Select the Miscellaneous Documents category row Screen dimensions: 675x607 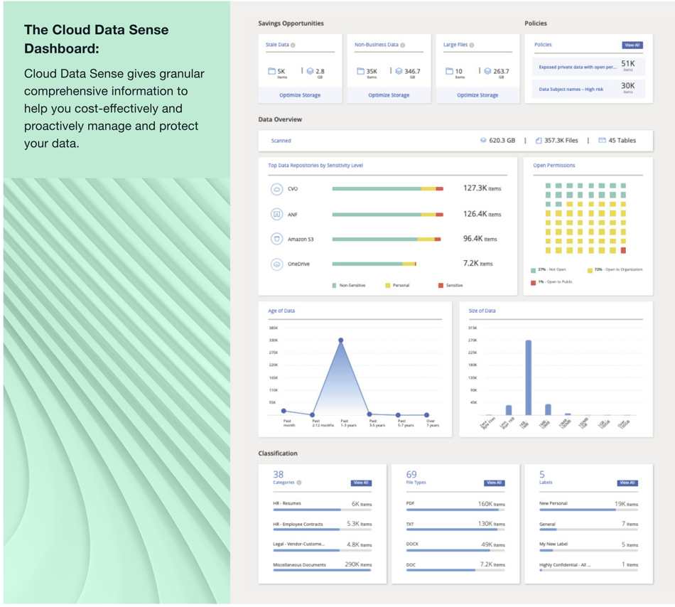[x=322, y=566]
